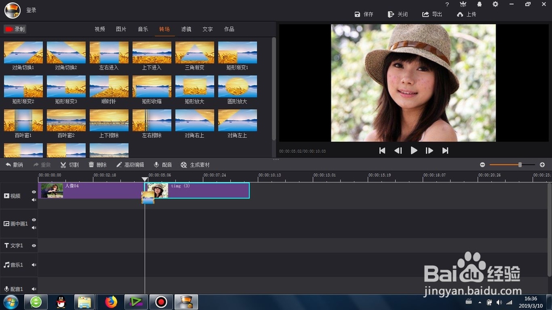Click the 保存 save icon button
Screen dimensions: 552x310
pyautogui.click(x=364, y=14)
